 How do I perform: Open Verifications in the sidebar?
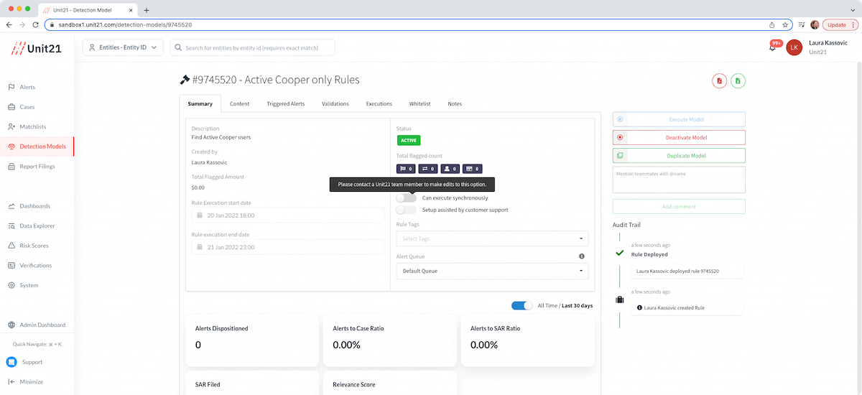tap(35, 265)
